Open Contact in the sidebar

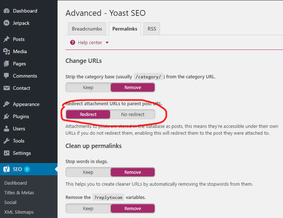22,88
